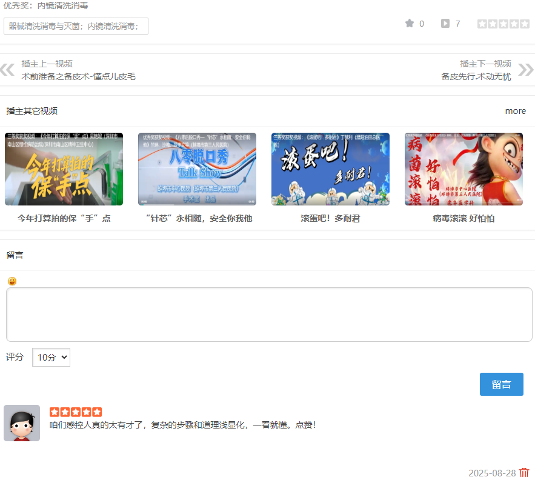Open video title 滚蛋吧！多耐君
This screenshot has width=535, height=477.
pos(330,218)
